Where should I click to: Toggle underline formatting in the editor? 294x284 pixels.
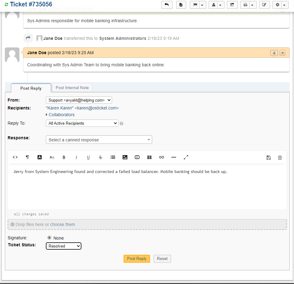(88, 157)
